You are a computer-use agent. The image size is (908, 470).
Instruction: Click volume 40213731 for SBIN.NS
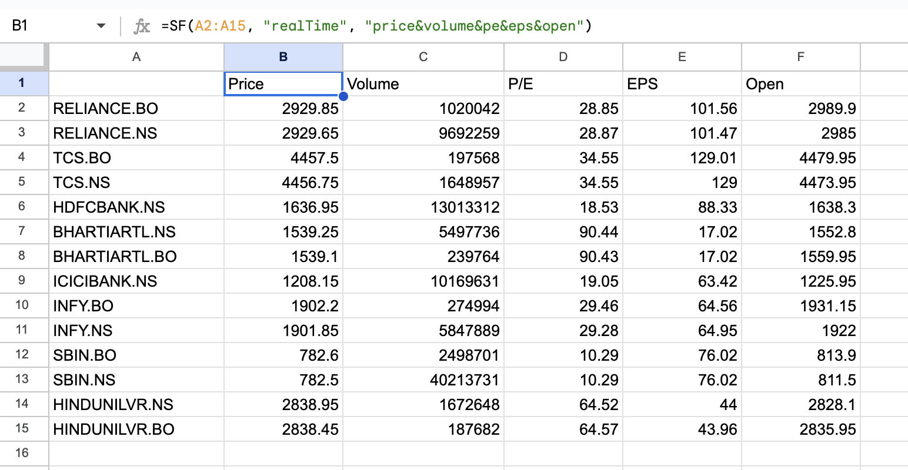pos(423,380)
